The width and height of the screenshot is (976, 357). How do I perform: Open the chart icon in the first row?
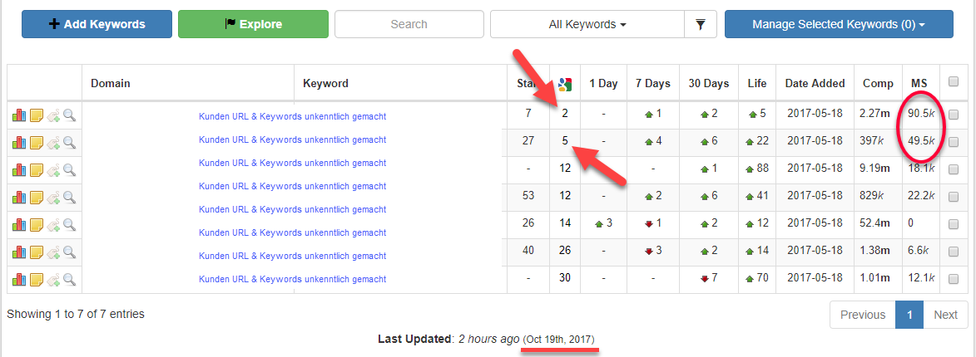[x=19, y=115]
